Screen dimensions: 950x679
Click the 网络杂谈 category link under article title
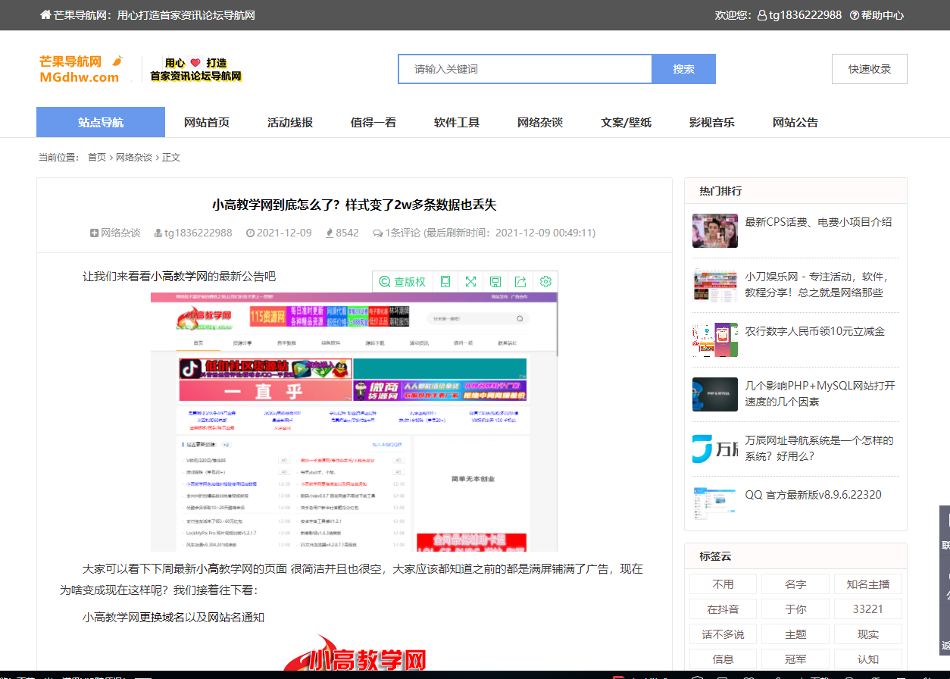[x=120, y=233]
